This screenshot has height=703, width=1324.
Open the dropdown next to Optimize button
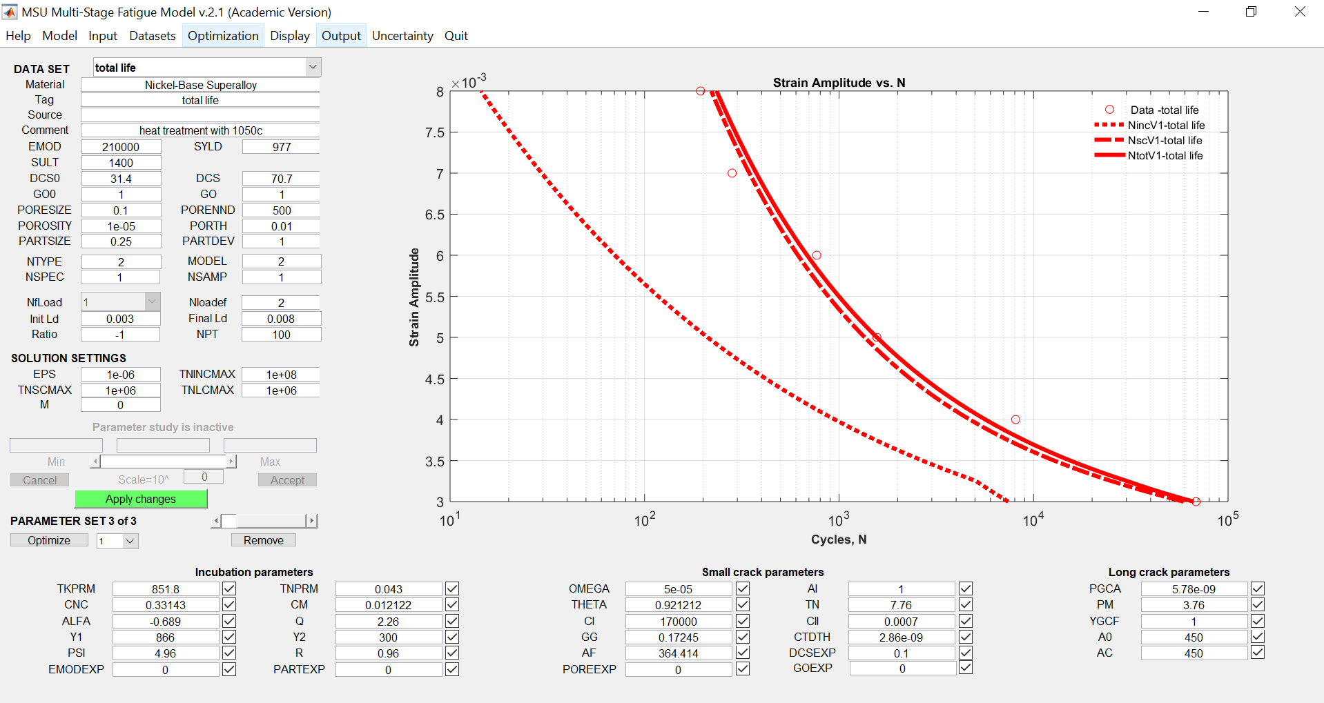pos(130,541)
